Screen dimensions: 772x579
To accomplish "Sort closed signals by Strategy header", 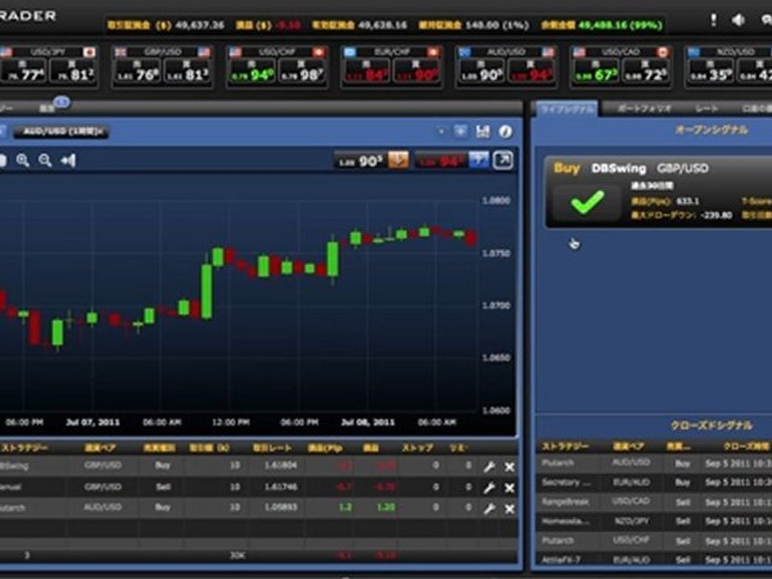I will coord(565,446).
